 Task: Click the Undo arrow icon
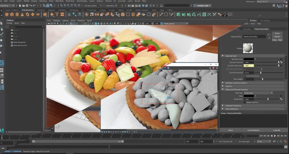coord(31,5)
